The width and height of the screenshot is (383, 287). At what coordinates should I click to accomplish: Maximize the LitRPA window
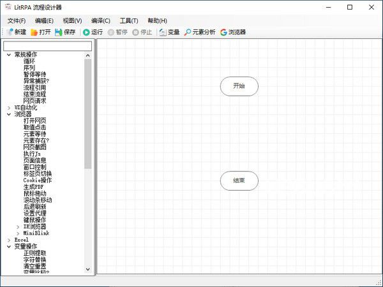(350, 7)
